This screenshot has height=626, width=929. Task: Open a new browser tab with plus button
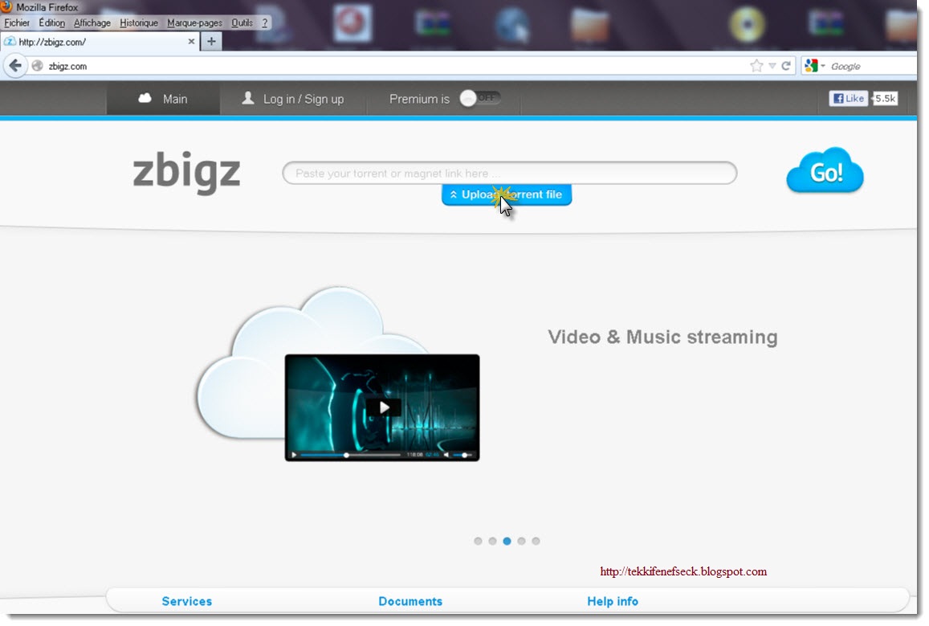[211, 42]
